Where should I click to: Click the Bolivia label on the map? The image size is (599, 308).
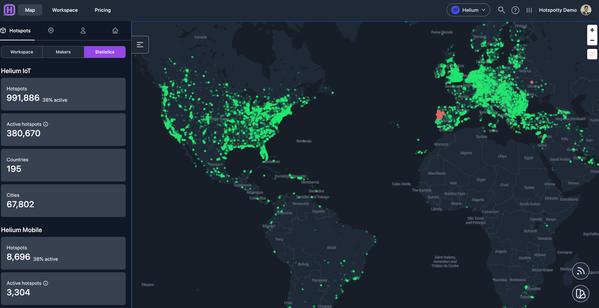303,264
